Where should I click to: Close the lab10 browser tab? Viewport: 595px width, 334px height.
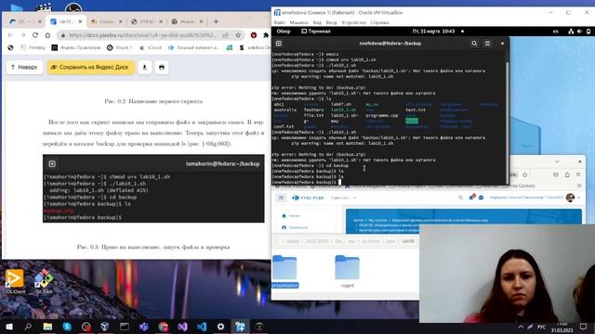point(80,21)
